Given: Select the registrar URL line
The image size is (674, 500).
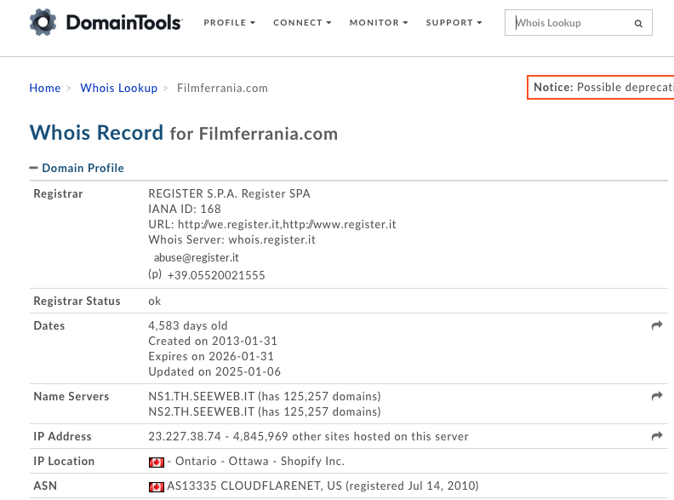Looking at the screenshot, I should [x=272, y=224].
